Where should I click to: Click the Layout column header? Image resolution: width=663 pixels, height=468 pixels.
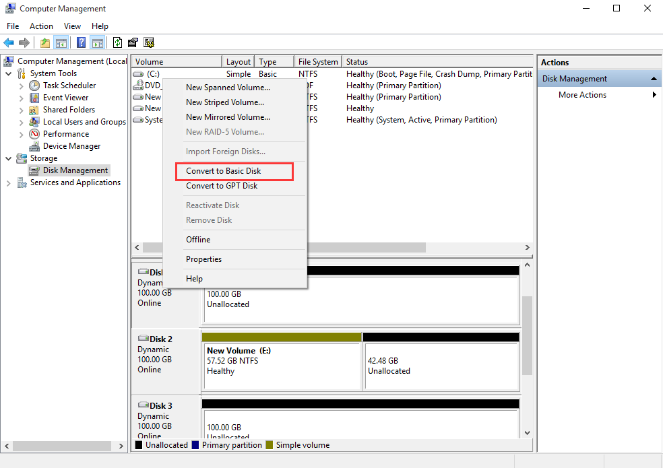pos(238,62)
